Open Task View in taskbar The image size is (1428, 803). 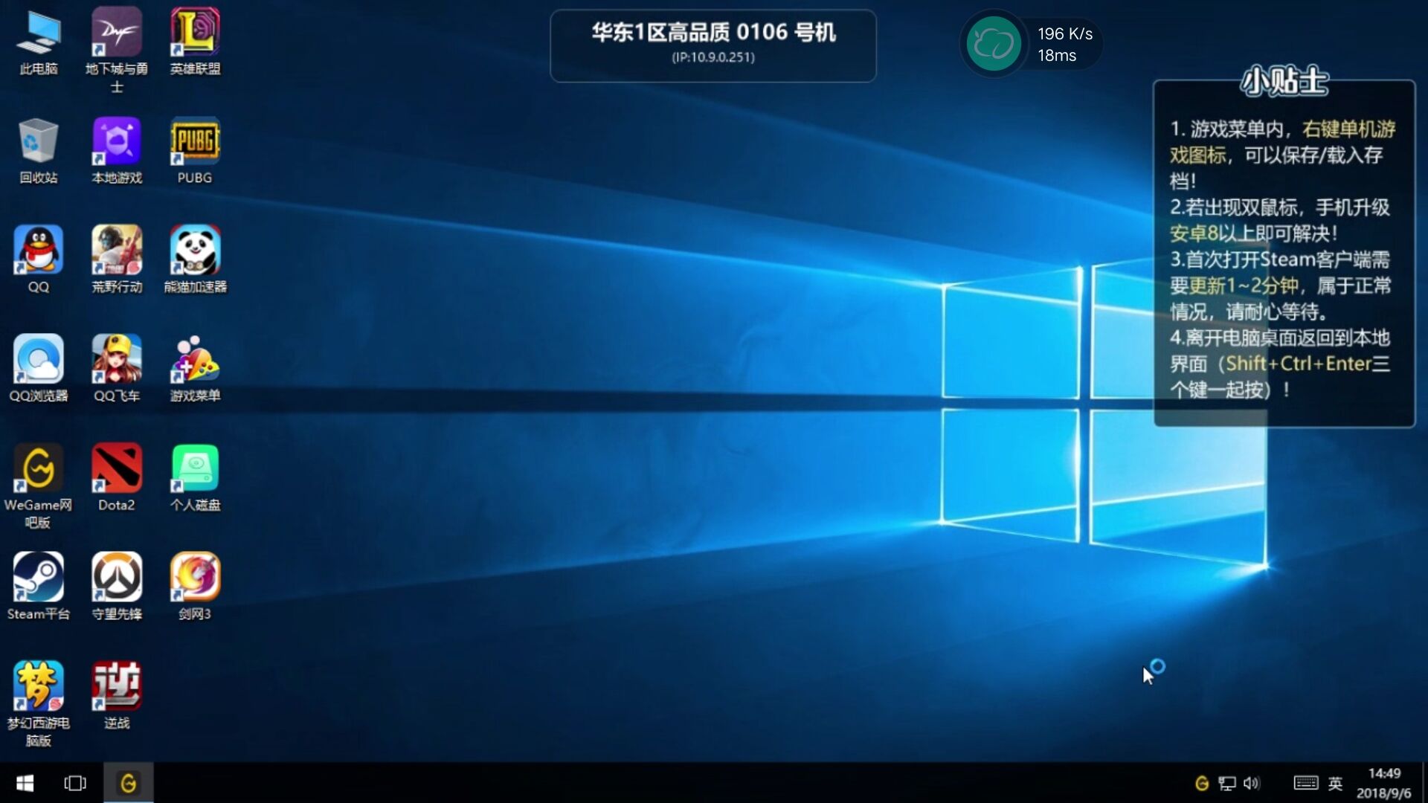tap(75, 783)
